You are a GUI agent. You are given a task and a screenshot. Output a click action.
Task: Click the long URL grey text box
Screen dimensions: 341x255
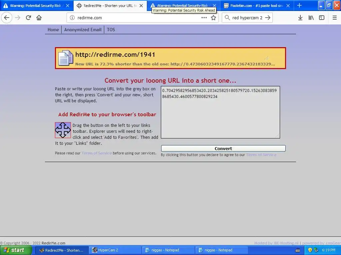(x=220, y=112)
